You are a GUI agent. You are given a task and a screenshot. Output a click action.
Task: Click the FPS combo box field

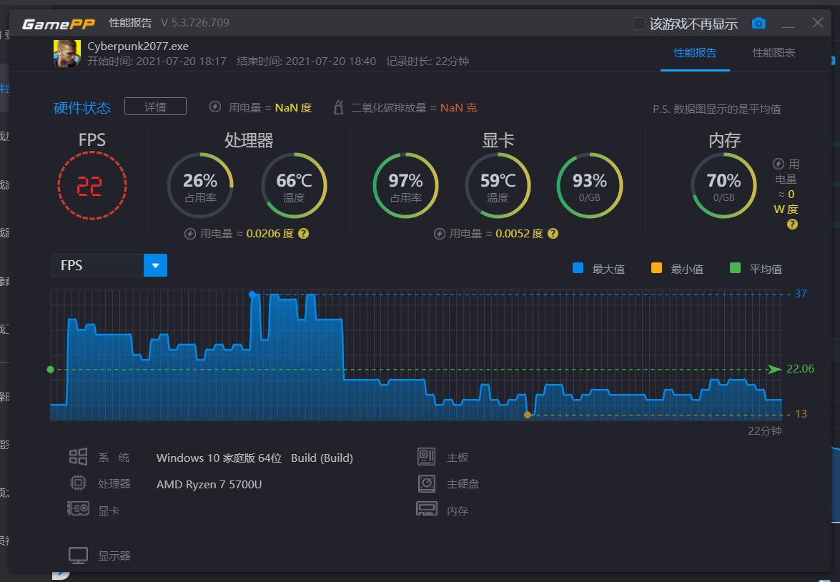pyautogui.click(x=97, y=265)
